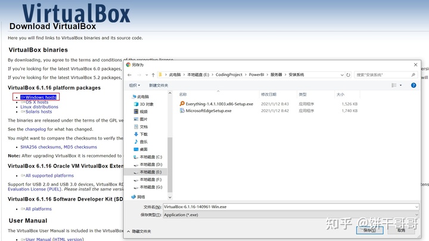Open 下载 folder in sidebar
The height and width of the screenshot is (241, 429).
pos(141,134)
